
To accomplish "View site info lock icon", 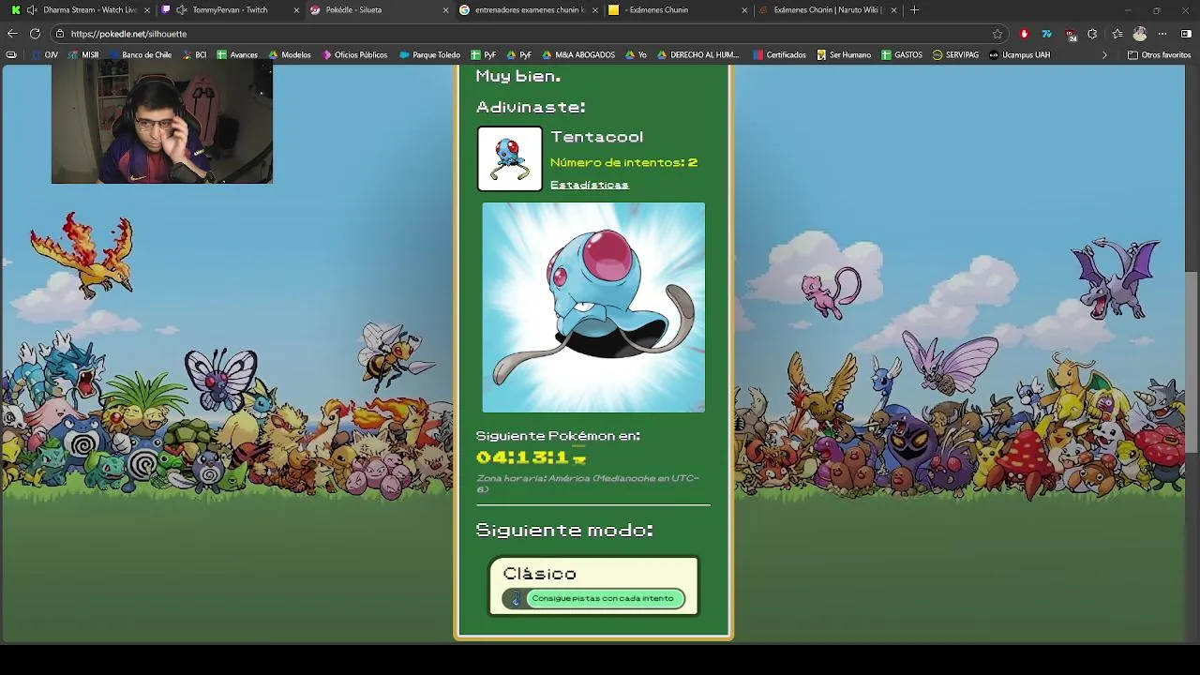I will coord(59,34).
